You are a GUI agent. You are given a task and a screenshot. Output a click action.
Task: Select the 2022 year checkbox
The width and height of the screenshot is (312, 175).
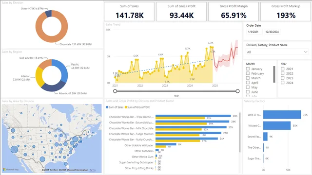point(283,73)
